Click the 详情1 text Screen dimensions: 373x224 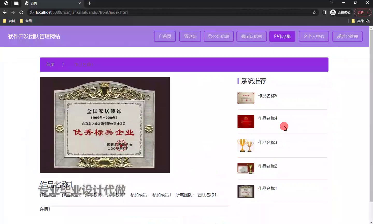click(x=45, y=209)
